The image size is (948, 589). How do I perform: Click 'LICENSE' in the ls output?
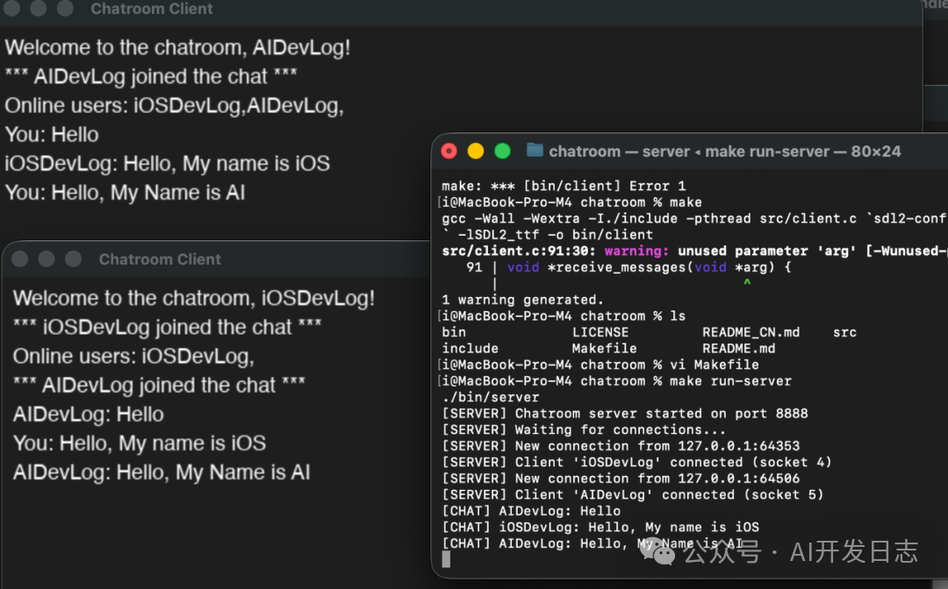[x=600, y=332]
